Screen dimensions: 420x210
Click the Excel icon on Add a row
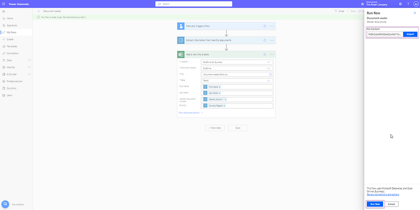[x=181, y=54]
